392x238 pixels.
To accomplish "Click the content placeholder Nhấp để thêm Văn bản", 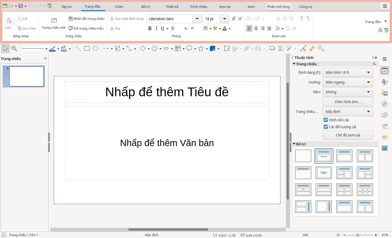I will (x=167, y=143).
